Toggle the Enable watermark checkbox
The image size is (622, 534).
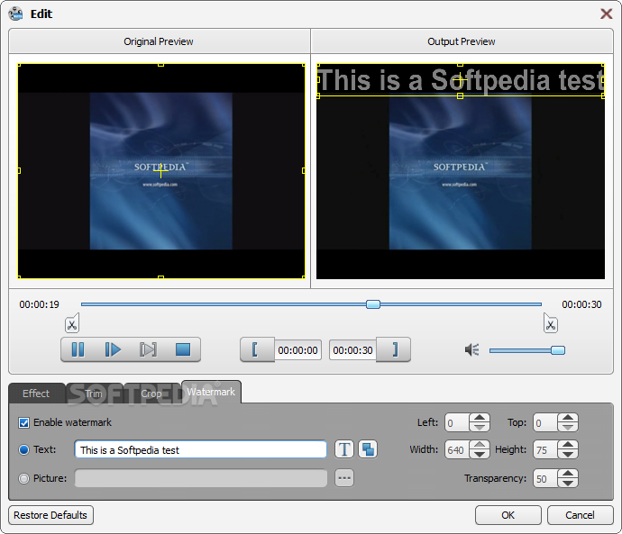click(x=23, y=422)
